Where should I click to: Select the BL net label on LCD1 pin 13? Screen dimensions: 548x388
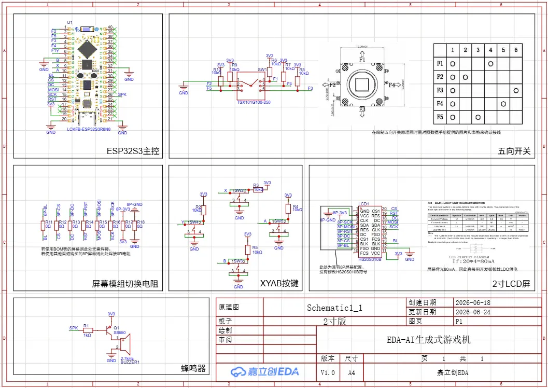(x=395, y=241)
